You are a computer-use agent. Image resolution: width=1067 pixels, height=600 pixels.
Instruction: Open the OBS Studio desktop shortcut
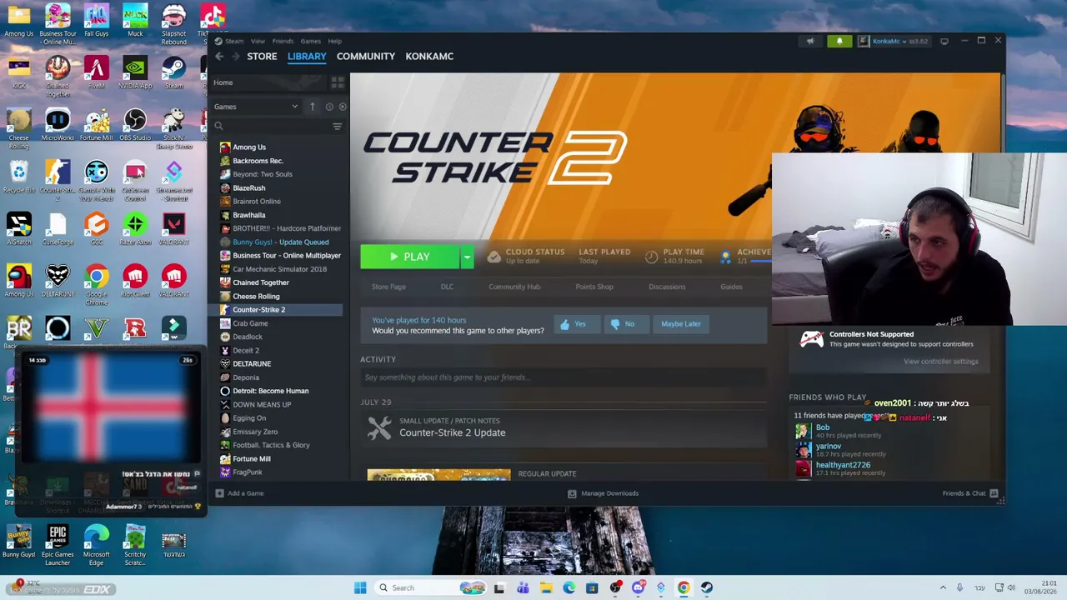135,125
